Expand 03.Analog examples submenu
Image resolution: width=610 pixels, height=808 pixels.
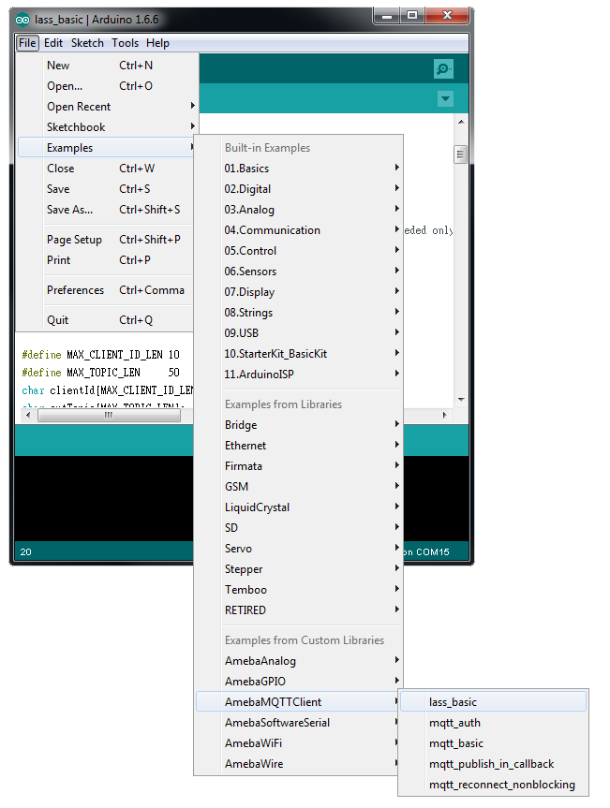point(299,210)
